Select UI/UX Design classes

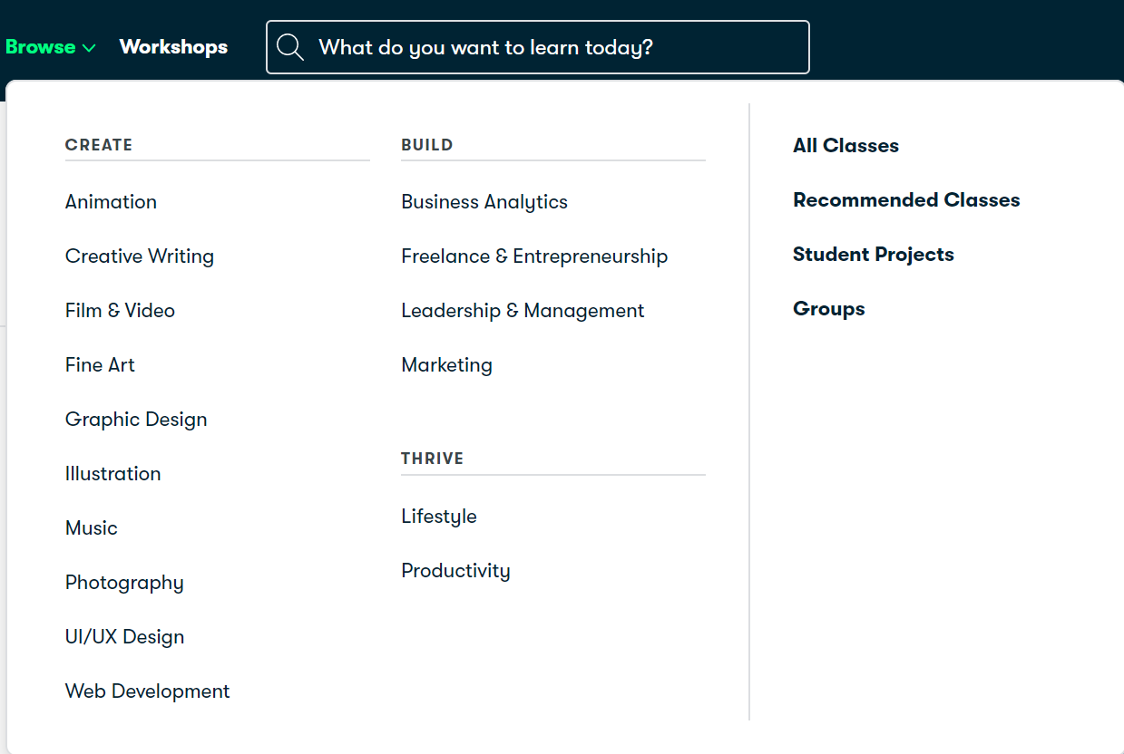(x=124, y=637)
